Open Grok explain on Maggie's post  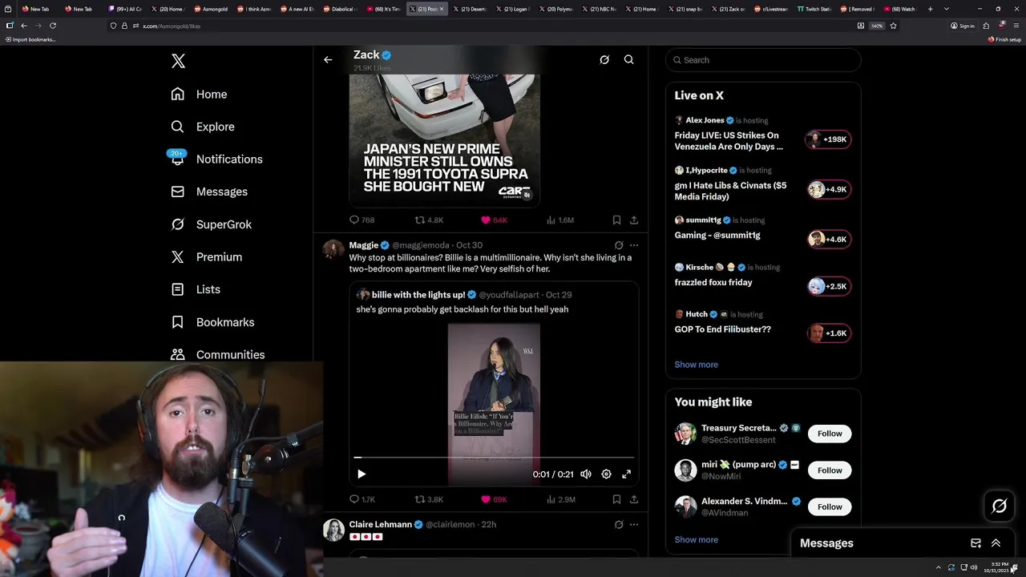(619, 245)
